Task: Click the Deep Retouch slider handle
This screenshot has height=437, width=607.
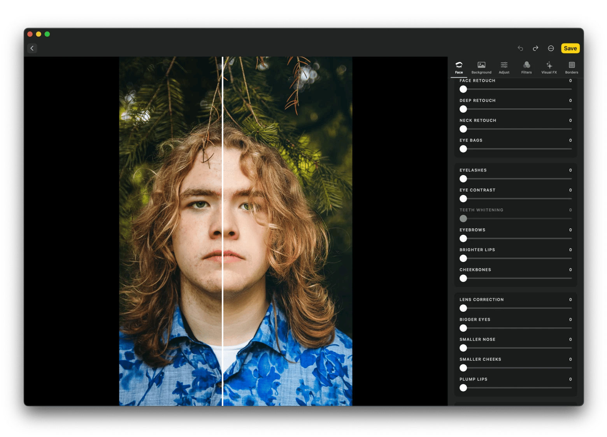Action: tap(463, 109)
